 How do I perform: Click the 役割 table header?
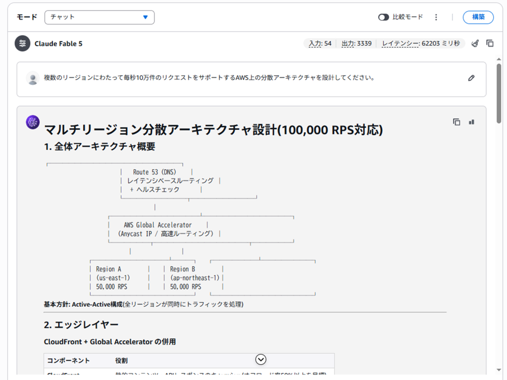pyautogui.click(x=121, y=361)
